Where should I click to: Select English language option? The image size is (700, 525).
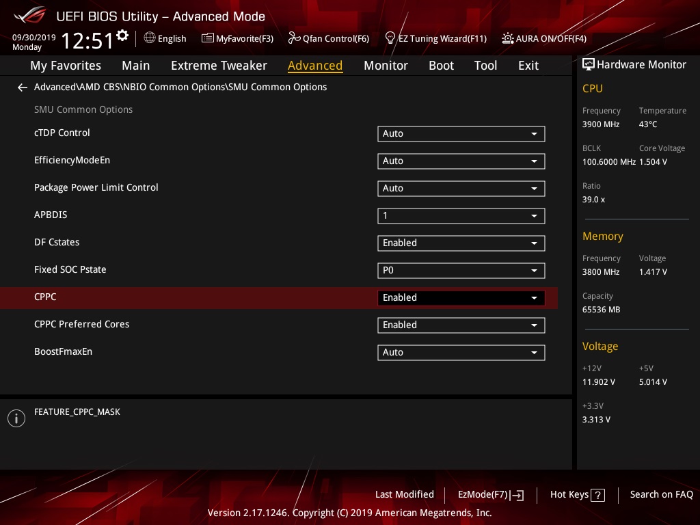tap(172, 39)
